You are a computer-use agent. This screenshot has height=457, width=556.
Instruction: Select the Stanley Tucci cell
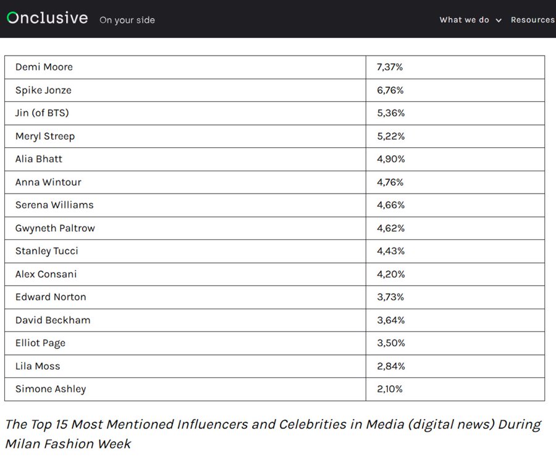coord(47,251)
